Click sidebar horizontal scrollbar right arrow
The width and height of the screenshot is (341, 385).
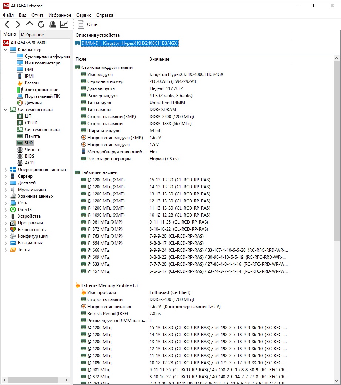pos(67,380)
